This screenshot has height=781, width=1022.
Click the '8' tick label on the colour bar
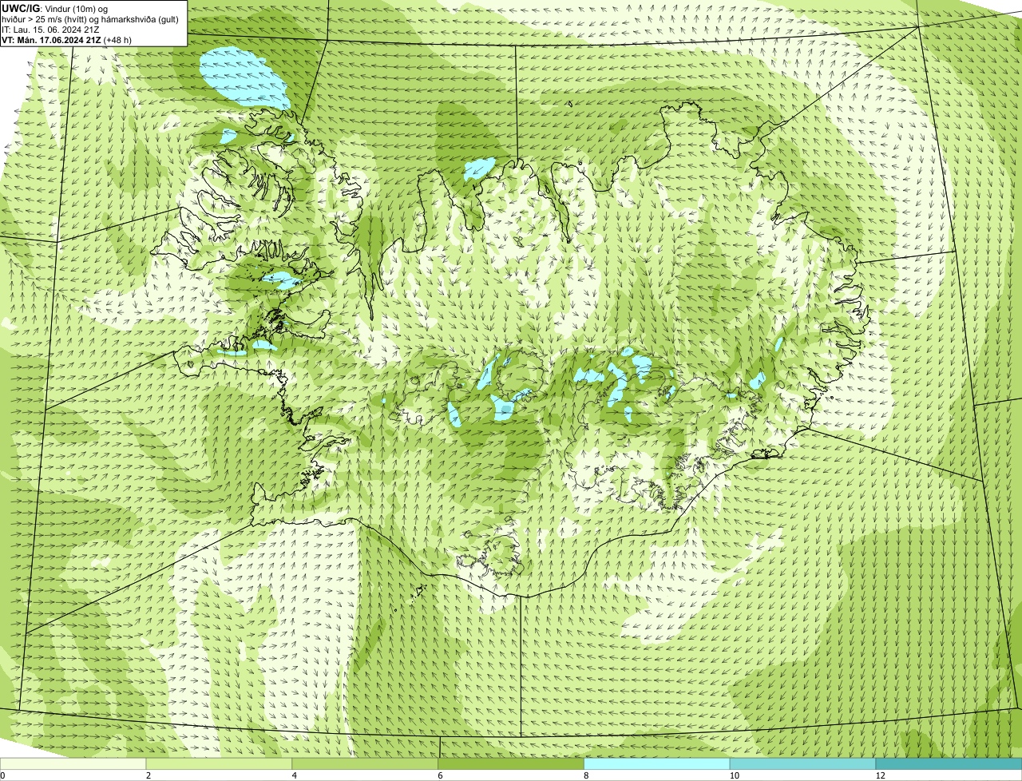click(586, 775)
